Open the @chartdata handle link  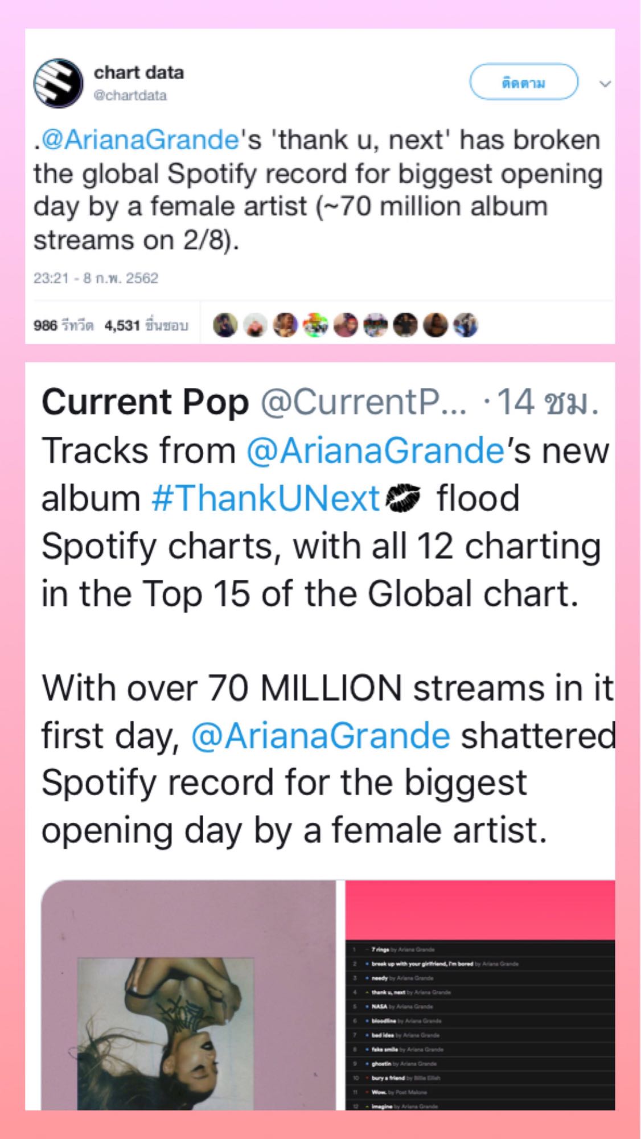coord(130,96)
